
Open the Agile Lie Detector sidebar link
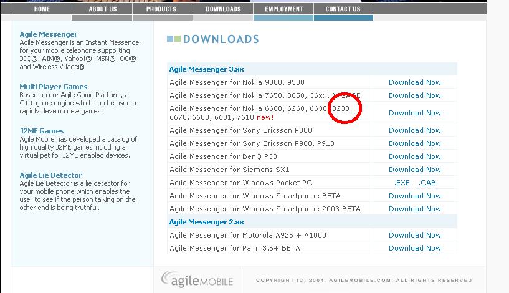click(50, 175)
